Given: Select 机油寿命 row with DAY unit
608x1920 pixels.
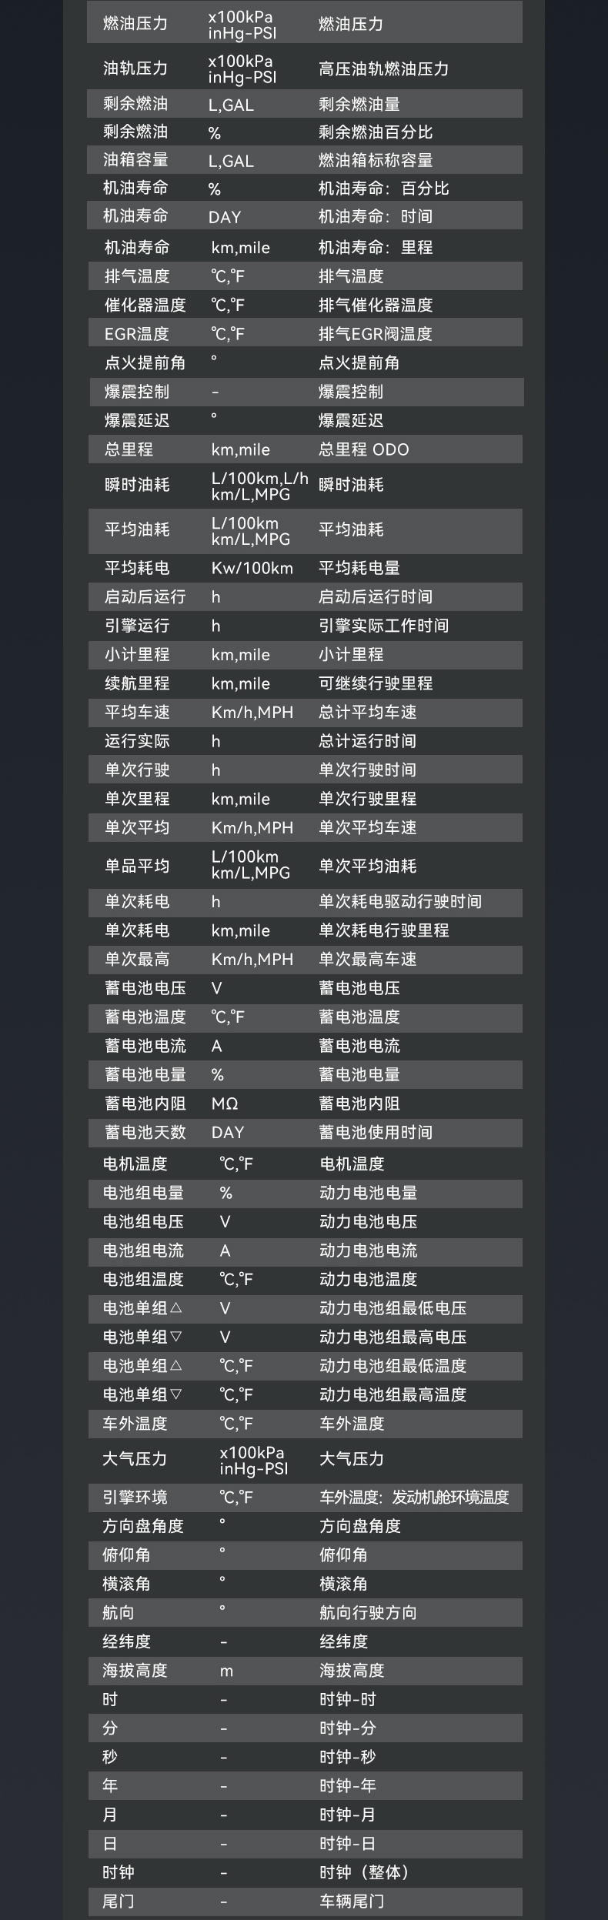Looking at the screenshot, I should pyautogui.click(x=305, y=216).
